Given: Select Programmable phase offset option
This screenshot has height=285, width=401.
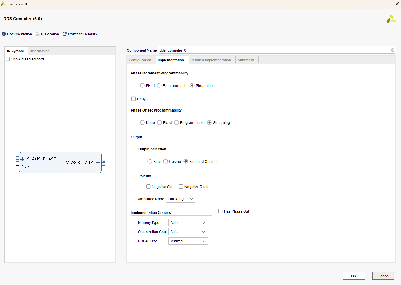Looking at the screenshot, I should click(176, 122).
